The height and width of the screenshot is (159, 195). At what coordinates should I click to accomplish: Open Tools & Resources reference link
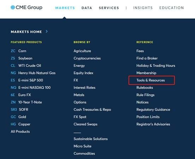150,80
